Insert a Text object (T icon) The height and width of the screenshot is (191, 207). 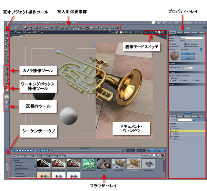coord(51,28)
